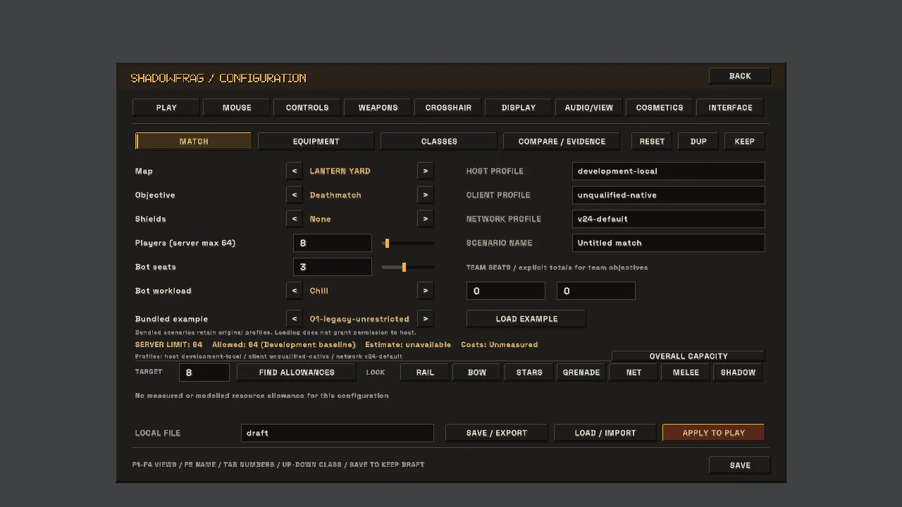Viewport: 902px width, 507px height.
Task: Open the CLASSES sub-tab
Action: click(439, 142)
